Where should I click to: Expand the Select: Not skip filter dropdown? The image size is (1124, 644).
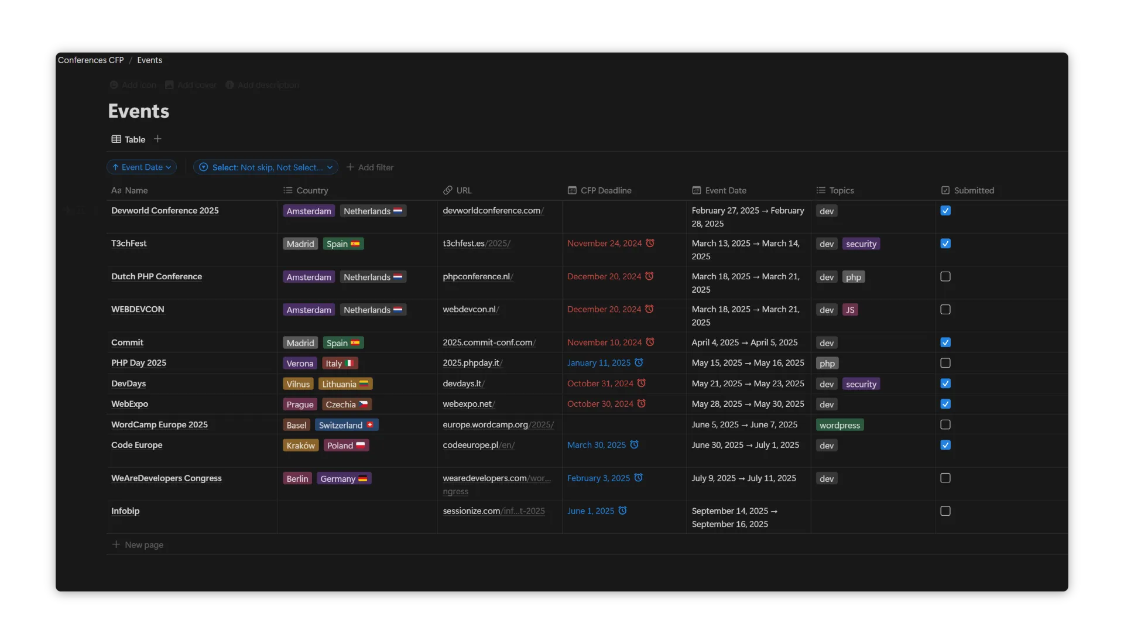(266, 167)
